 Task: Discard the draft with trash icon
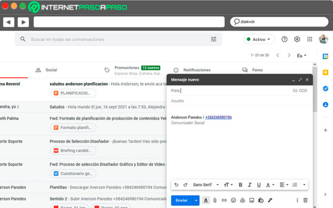click(305, 200)
